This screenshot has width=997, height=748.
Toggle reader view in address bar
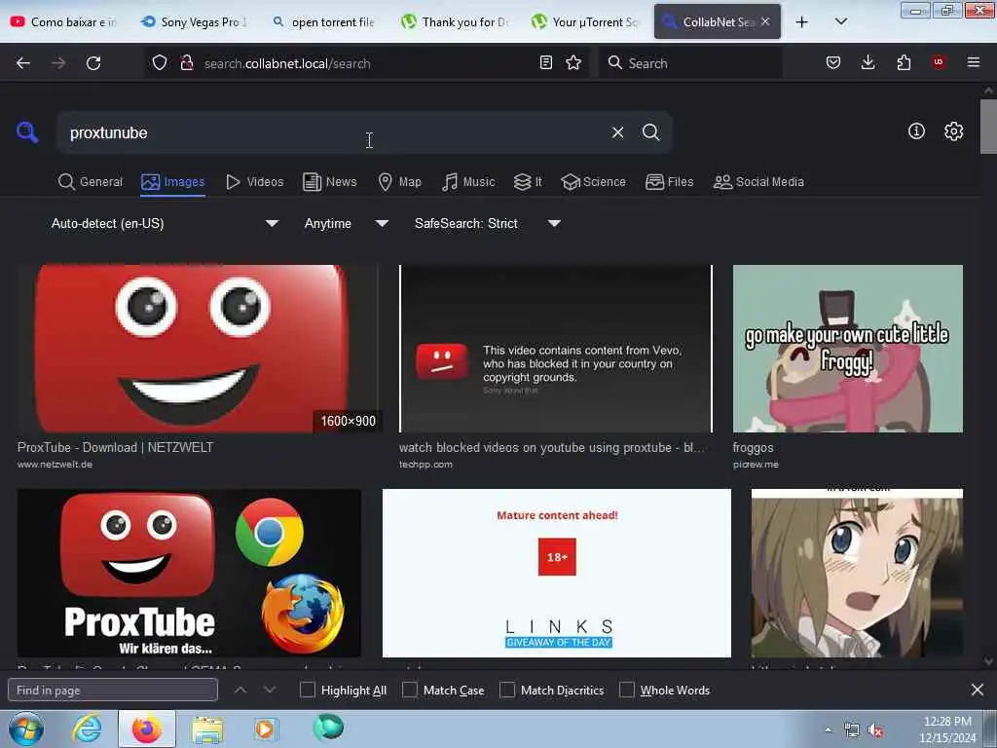(545, 62)
